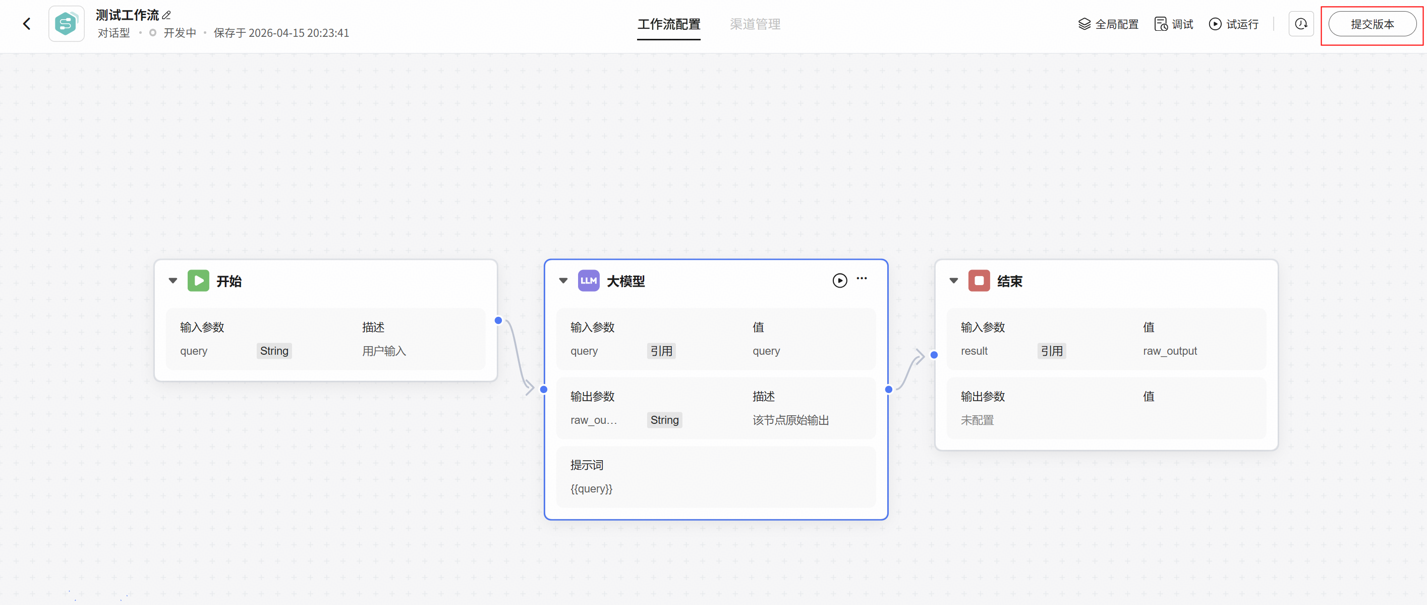Click 该节点原始输出 description text
This screenshot has height=605, width=1427.
[x=790, y=420]
